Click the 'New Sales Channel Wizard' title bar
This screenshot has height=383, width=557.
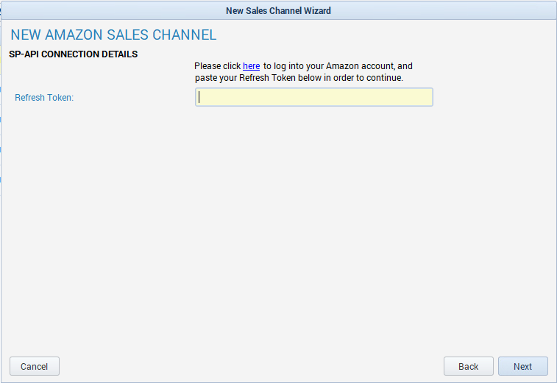[278, 10]
